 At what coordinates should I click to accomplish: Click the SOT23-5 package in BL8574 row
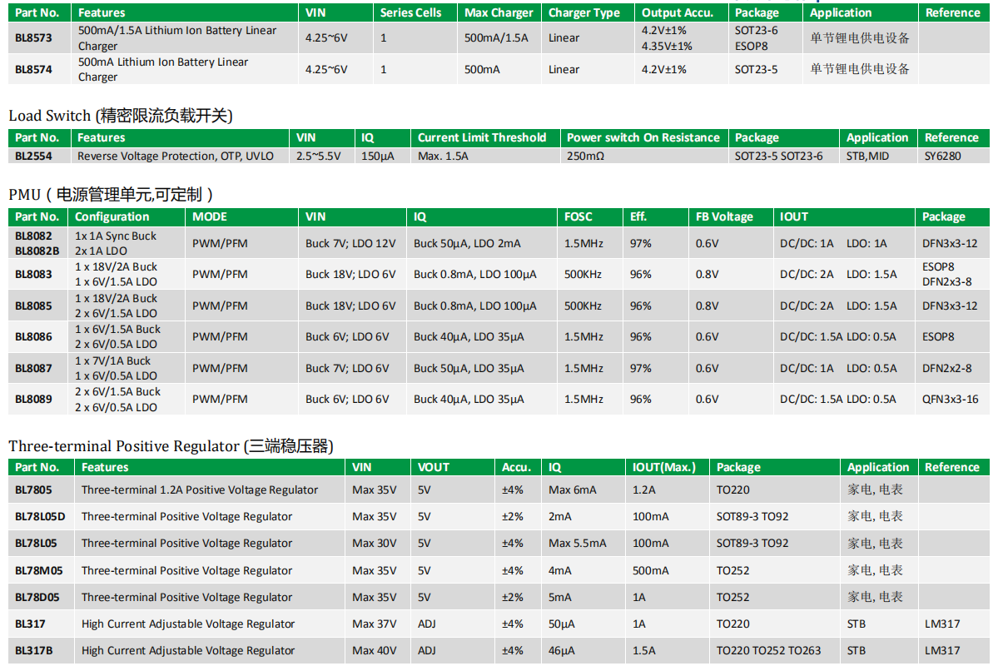757,70
